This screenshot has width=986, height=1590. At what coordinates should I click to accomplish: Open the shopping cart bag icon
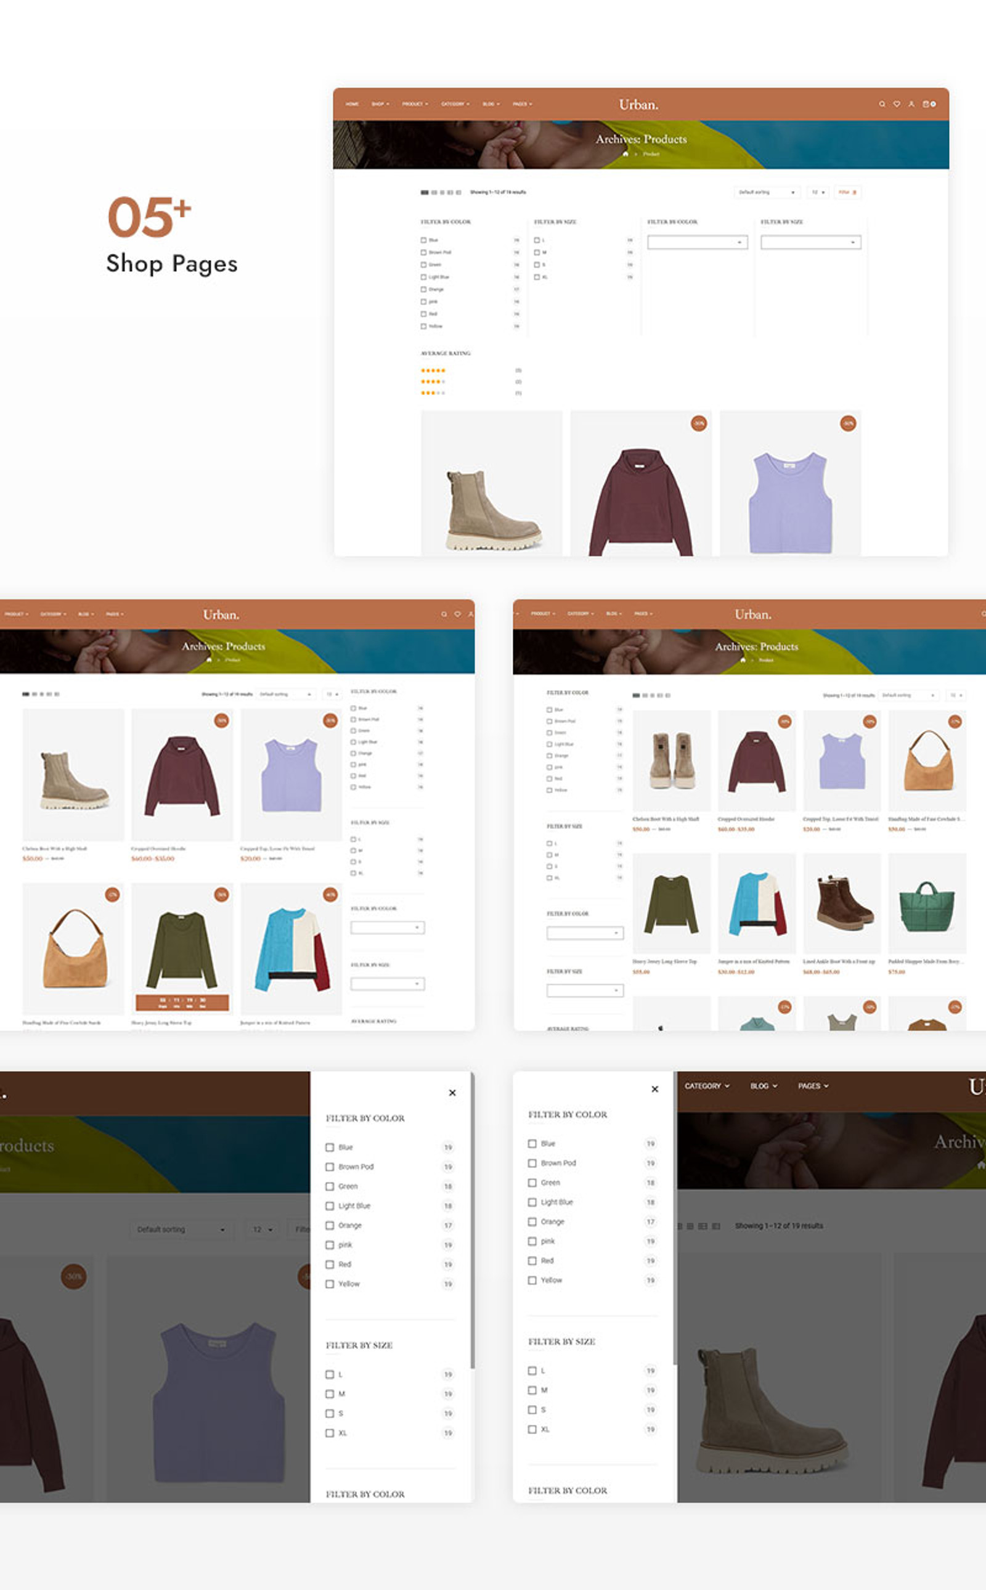coord(926,103)
